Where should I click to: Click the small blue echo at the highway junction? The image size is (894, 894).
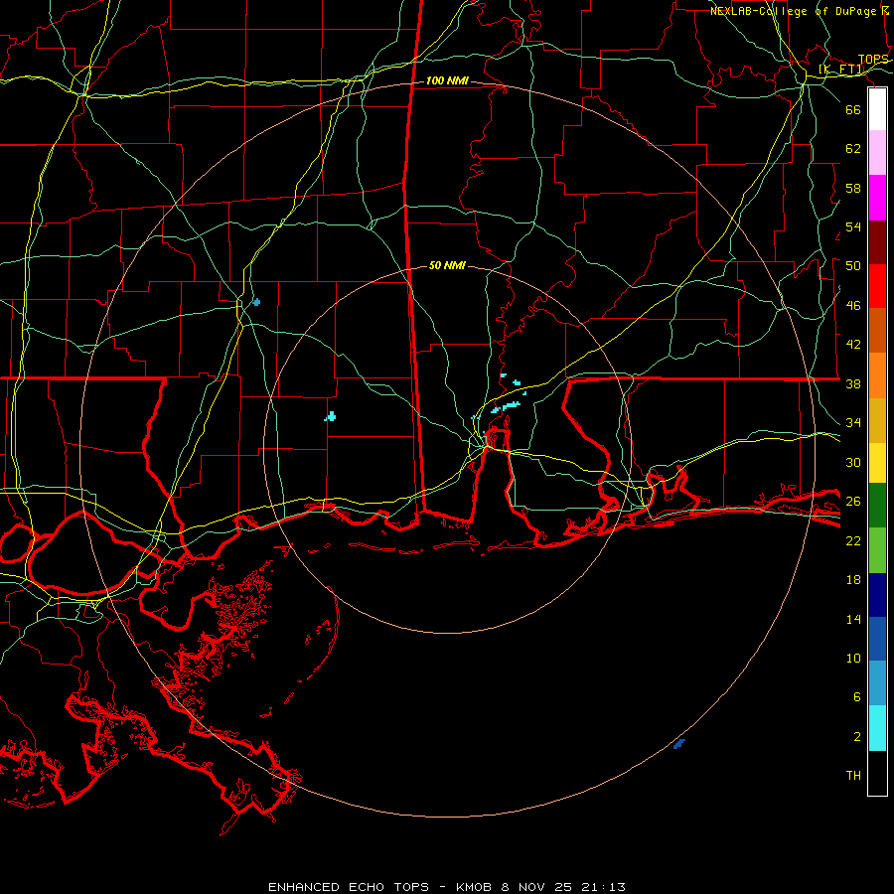(x=256, y=302)
